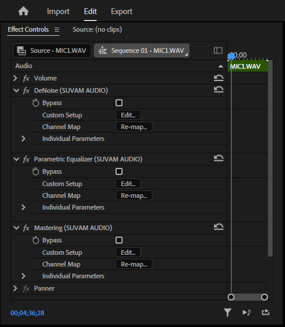This screenshot has height=327, width=285.
Task: Collapse the Mastering (SUVAM AUDIO) effect
Action: point(16,228)
